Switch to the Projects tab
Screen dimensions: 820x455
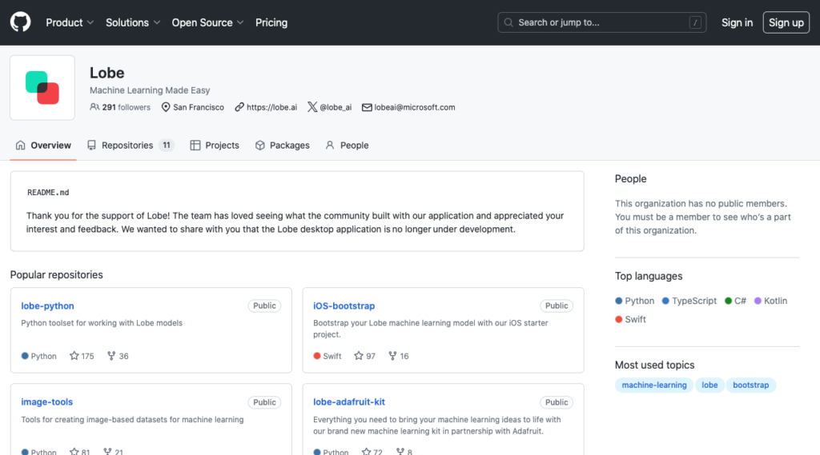pos(215,146)
